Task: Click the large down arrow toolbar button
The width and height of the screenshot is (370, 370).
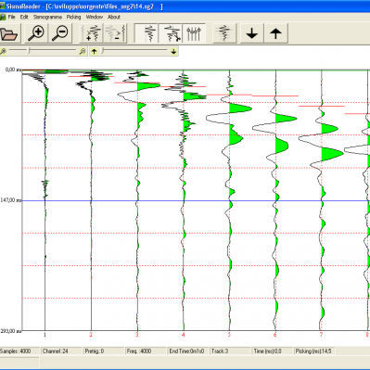Action: 252,33
